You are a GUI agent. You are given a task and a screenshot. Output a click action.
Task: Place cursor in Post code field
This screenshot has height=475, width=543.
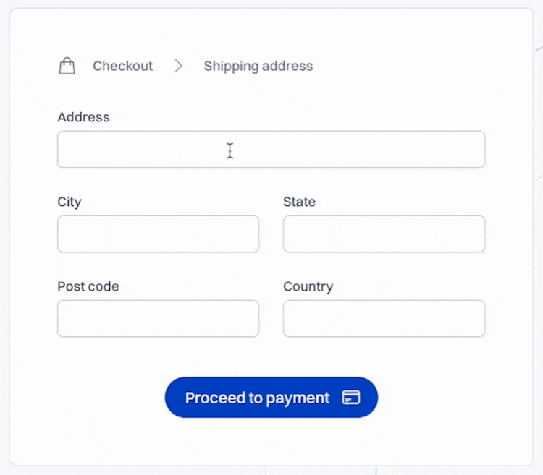pyautogui.click(x=158, y=319)
